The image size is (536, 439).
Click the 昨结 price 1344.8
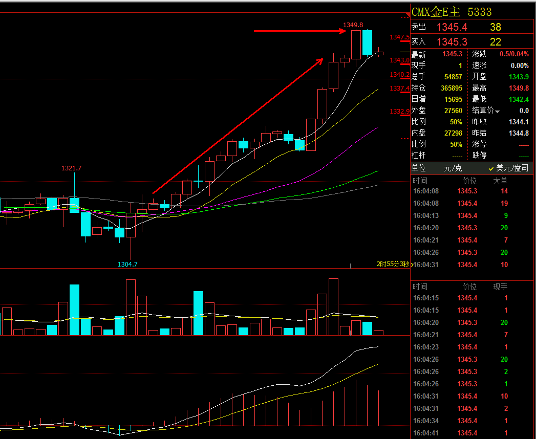(519, 133)
